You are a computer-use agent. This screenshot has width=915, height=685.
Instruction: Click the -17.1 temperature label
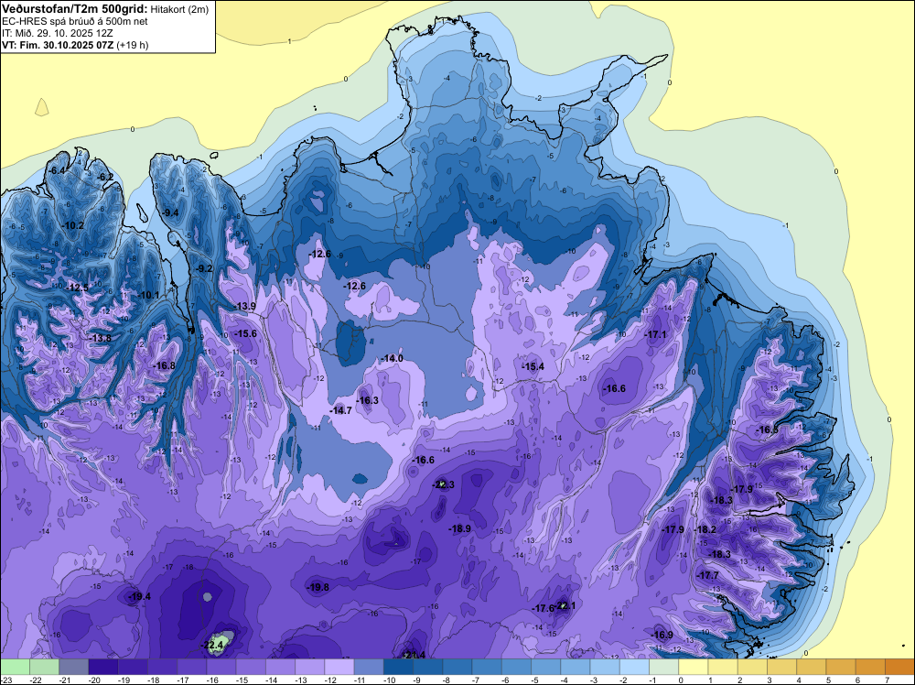tap(655, 334)
